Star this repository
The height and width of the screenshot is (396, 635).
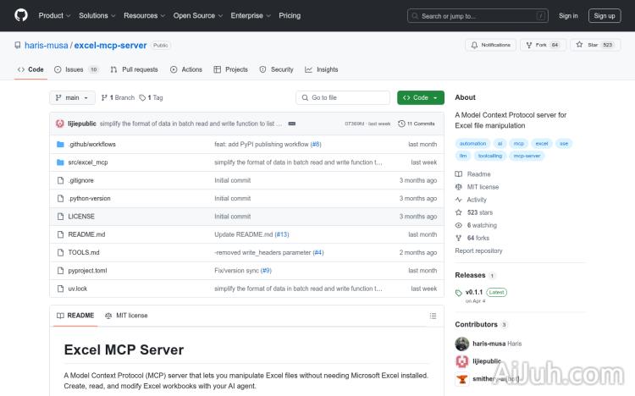pyautogui.click(x=595, y=45)
